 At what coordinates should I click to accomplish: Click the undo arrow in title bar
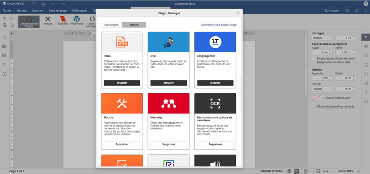pos(53,4)
